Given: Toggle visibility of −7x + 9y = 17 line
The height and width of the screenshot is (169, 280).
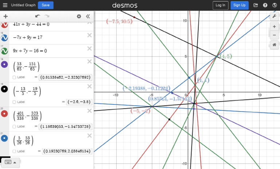Looking at the screenshot, I should coord(4,38).
